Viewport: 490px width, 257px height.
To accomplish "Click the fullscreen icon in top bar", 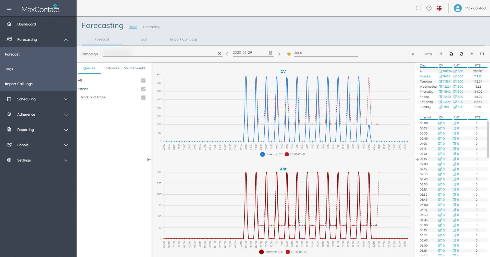I will (x=419, y=8).
